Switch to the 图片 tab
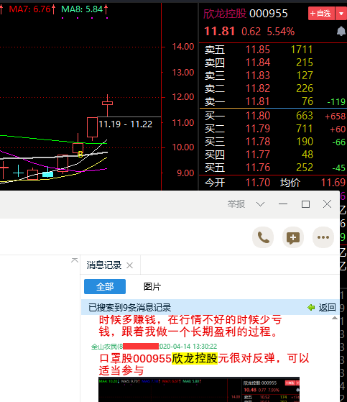Viewport: 347px width, 402px height. (152, 286)
